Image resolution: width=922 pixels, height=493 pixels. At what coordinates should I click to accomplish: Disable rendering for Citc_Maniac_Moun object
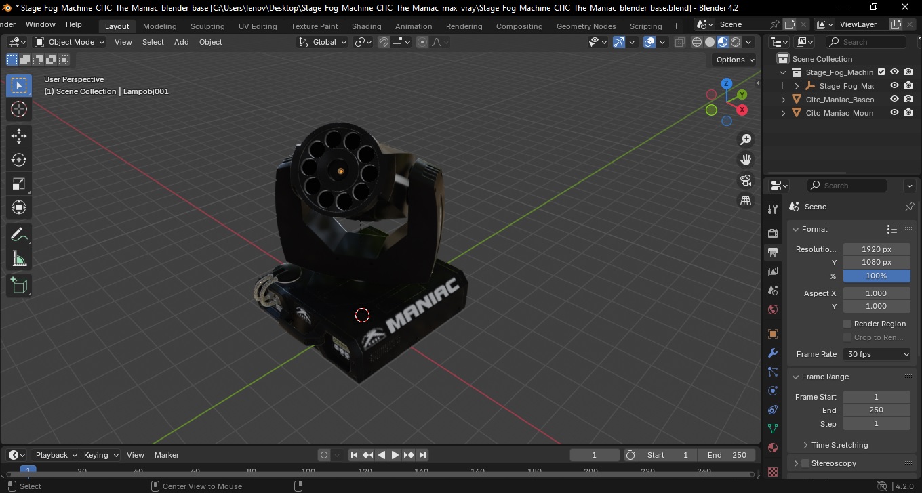pos(908,113)
